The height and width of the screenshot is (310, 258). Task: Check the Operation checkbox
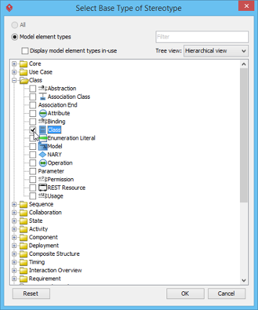point(33,163)
